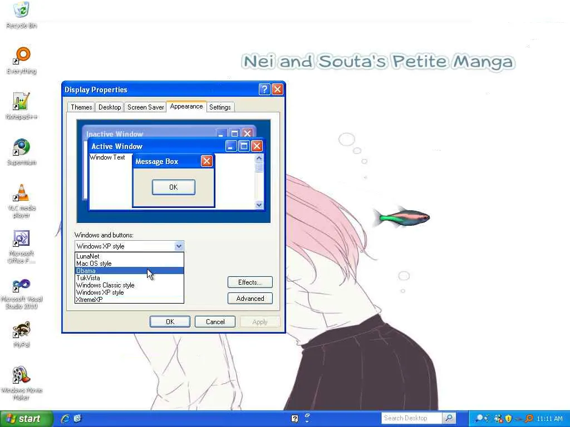The width and height of the screenshot is (570, 427).
Task: Click the taskbar clock showing 11:11 AM
Action: point(549,419)
